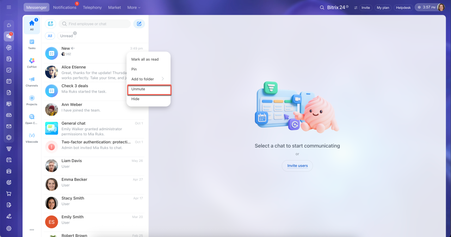Switch to the Telephony tab
Image resolution: width=451 pixels, height=237 pixels.
[x=92, y=7]
